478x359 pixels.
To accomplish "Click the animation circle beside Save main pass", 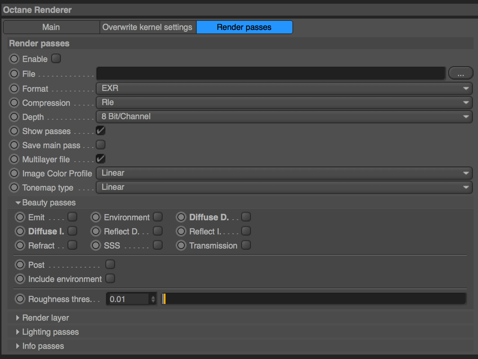I will pos(14,145).
